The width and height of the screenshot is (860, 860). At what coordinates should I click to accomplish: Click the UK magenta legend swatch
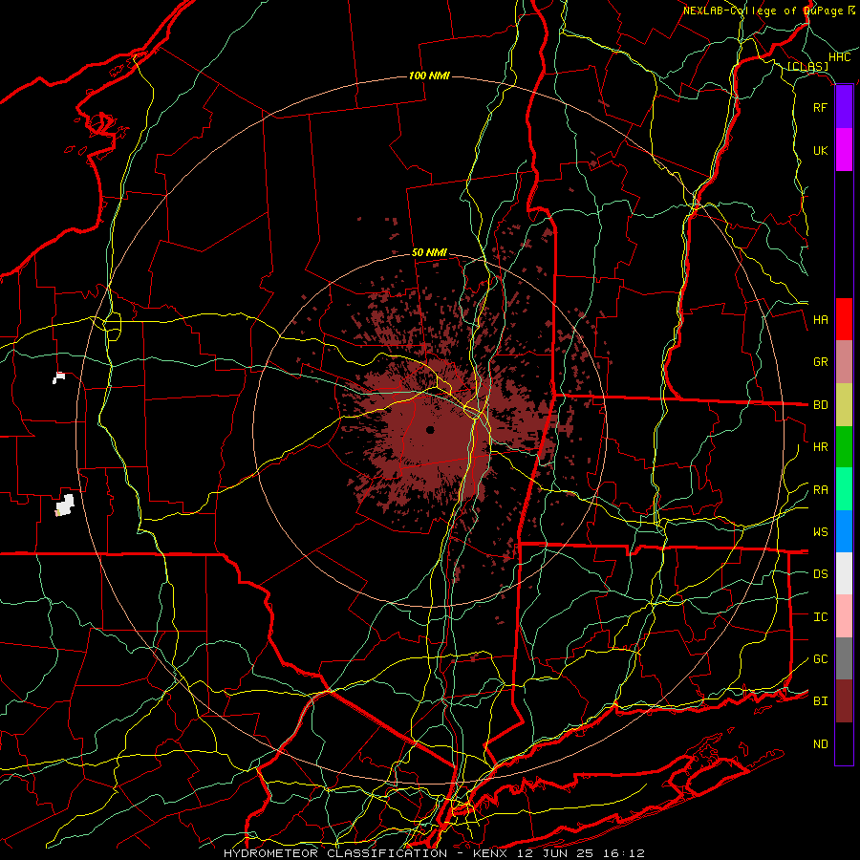844,150
